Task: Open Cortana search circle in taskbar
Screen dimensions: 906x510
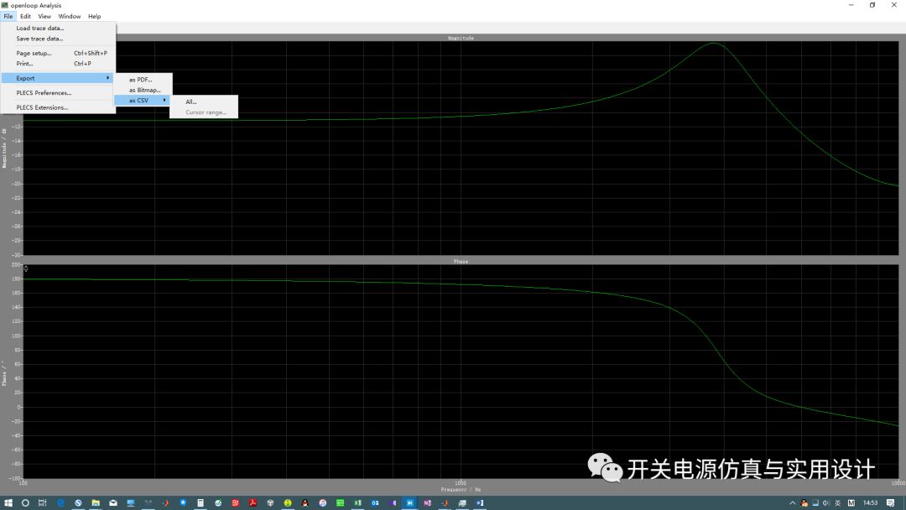Action: [x=25, y=503]
